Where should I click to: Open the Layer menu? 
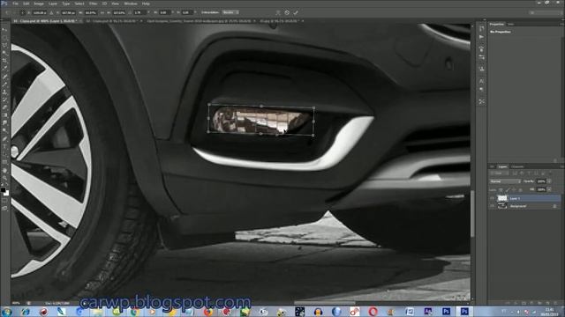tap(53, 4)
